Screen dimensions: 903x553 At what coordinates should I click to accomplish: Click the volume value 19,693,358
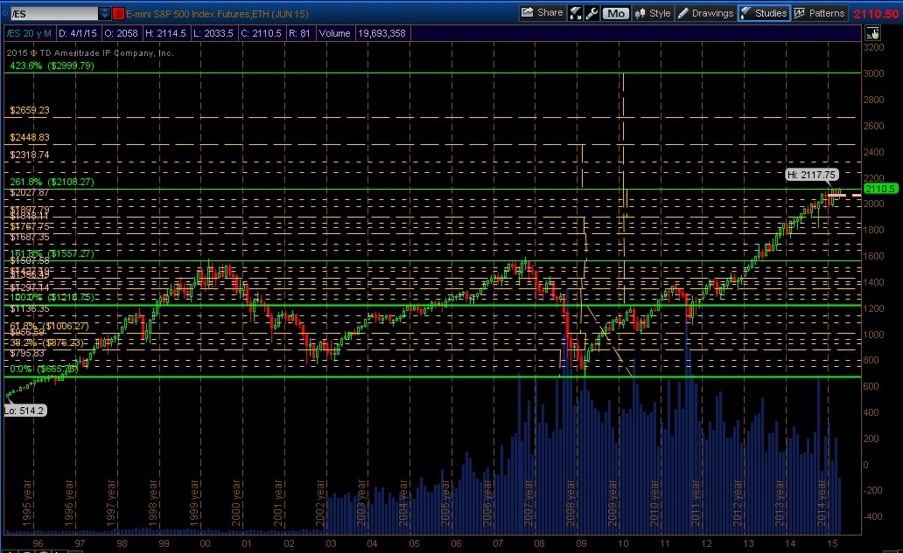(381, 33)
